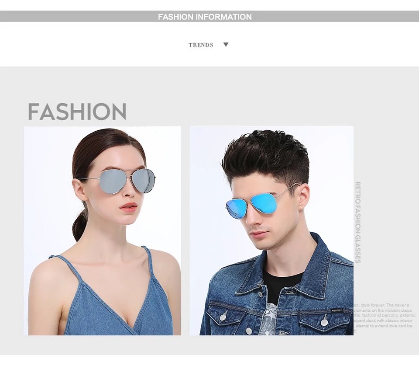Viewport: 419px width, 366px height.
Task: Click the vertical RETRO FASHION GLASSES text
Action: 358,223
